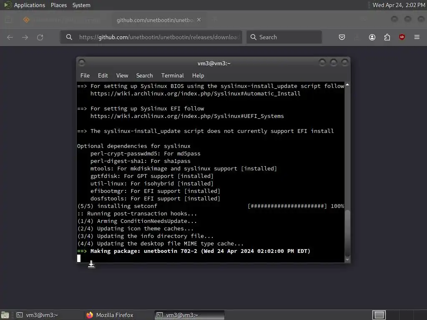Open the Firefox account icon

coord(372,37)
